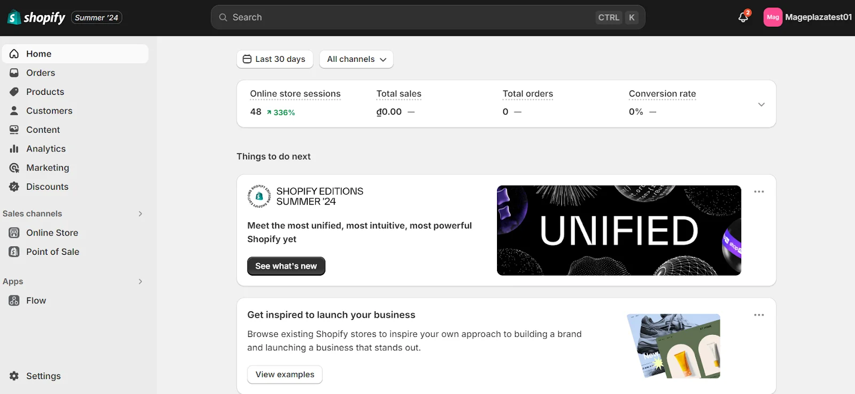Open the All channels dropdown
Image resolution: width=855 pixels, height=394 pixels.
(356, 59)
